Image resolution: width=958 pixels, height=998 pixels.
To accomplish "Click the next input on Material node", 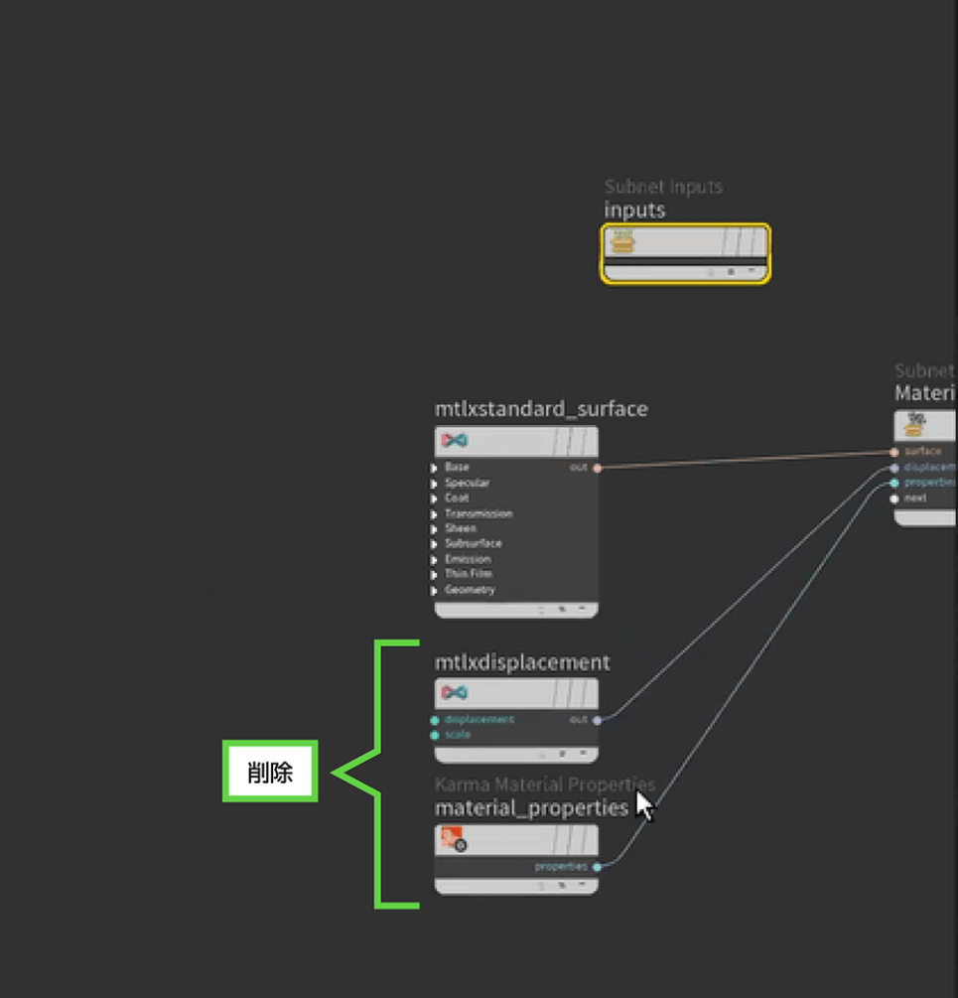I will 894,499.
